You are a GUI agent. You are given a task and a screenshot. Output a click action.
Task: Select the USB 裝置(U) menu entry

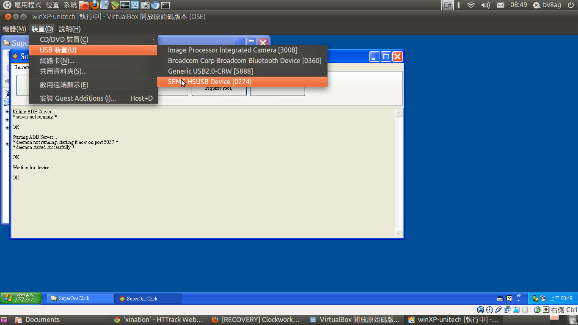coord(94,50)
